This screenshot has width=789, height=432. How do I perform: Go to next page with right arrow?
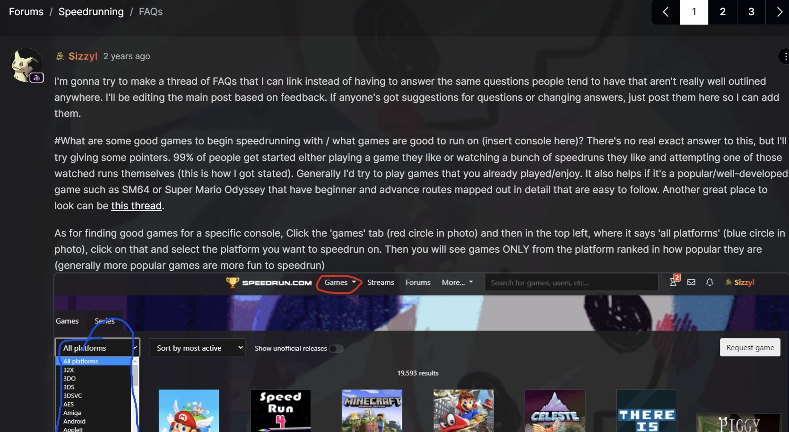coord(779,12)
